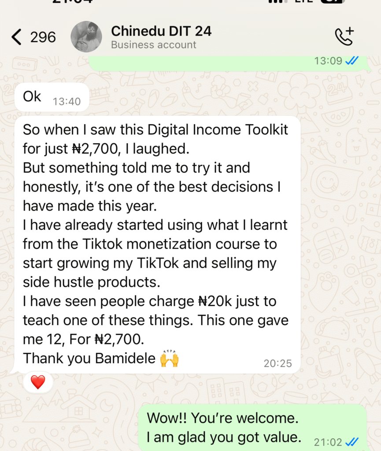The height and width of the screenshot is (451, 381).
Task: Select the Digital Income Toolkit testimonial message
Action: click(157, 244)
